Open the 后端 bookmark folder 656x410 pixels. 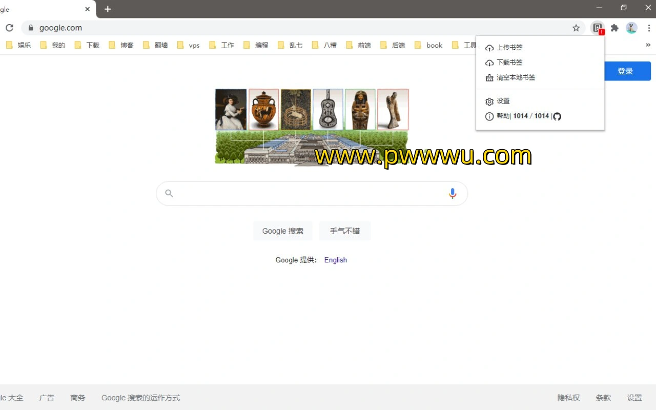[x=393, y=45]
